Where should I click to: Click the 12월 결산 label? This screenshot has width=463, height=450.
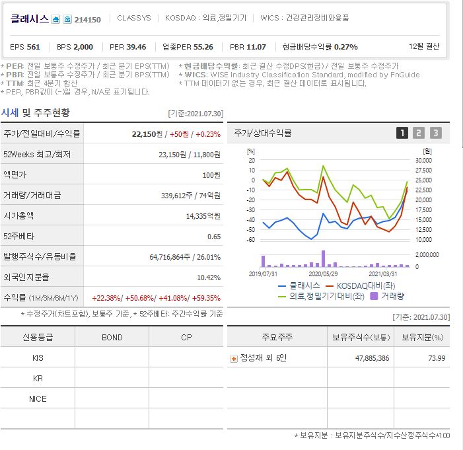click(424, 46)
